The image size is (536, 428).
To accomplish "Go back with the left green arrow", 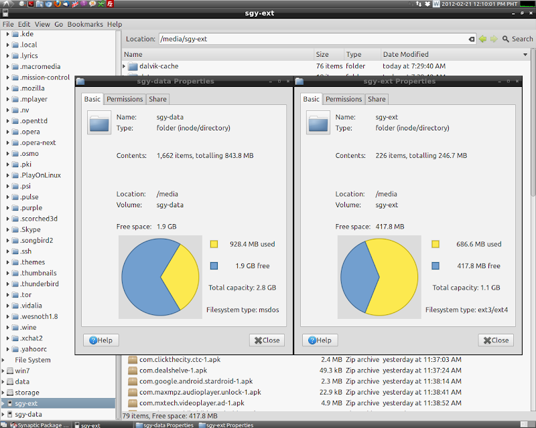I will (482, 39).
